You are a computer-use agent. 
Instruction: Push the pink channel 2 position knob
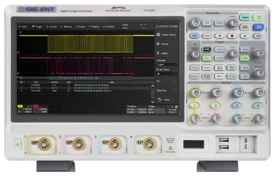216,118
